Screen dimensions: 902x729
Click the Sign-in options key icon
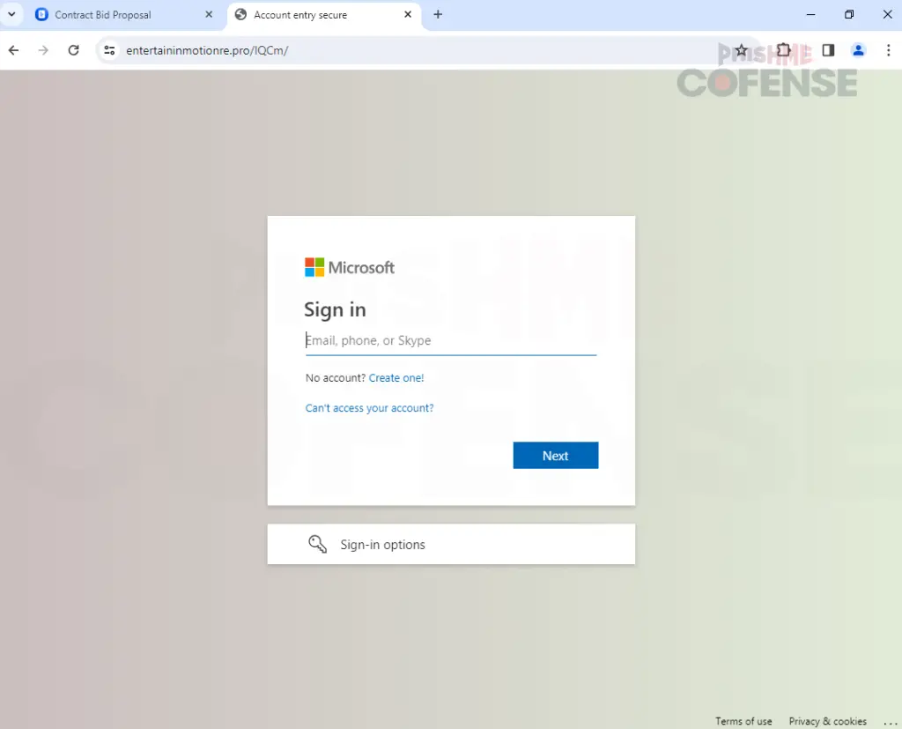coord(317,544)
